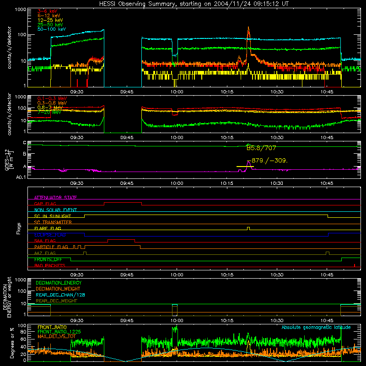Click the Degrees or % axis title
Viewport: 366px width, 366px height.
[12, 343]
